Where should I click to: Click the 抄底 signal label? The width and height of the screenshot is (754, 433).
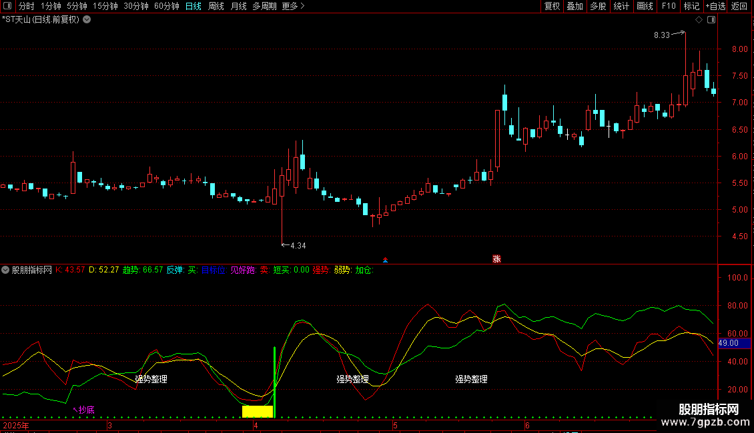87,410
